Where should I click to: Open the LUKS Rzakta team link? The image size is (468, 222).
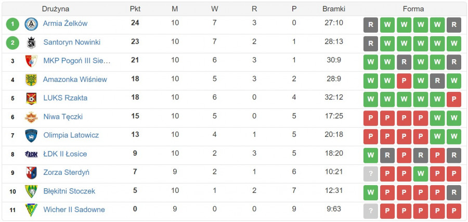[66, 98]
